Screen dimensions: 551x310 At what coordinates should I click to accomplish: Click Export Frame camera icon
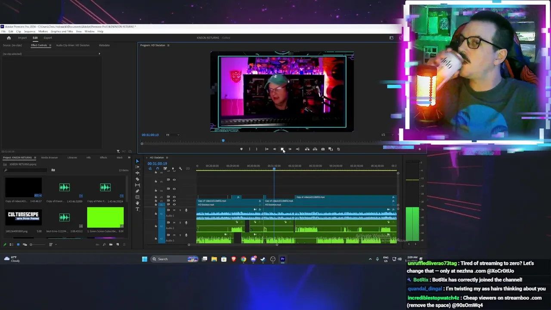coord(323,149)
